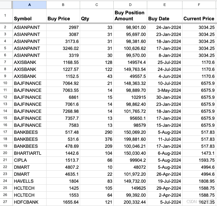Image resolution: width=217 pixels, height=206 pixels.
Task: Click buy price 1227.57 cell
Action: (63, 69)
